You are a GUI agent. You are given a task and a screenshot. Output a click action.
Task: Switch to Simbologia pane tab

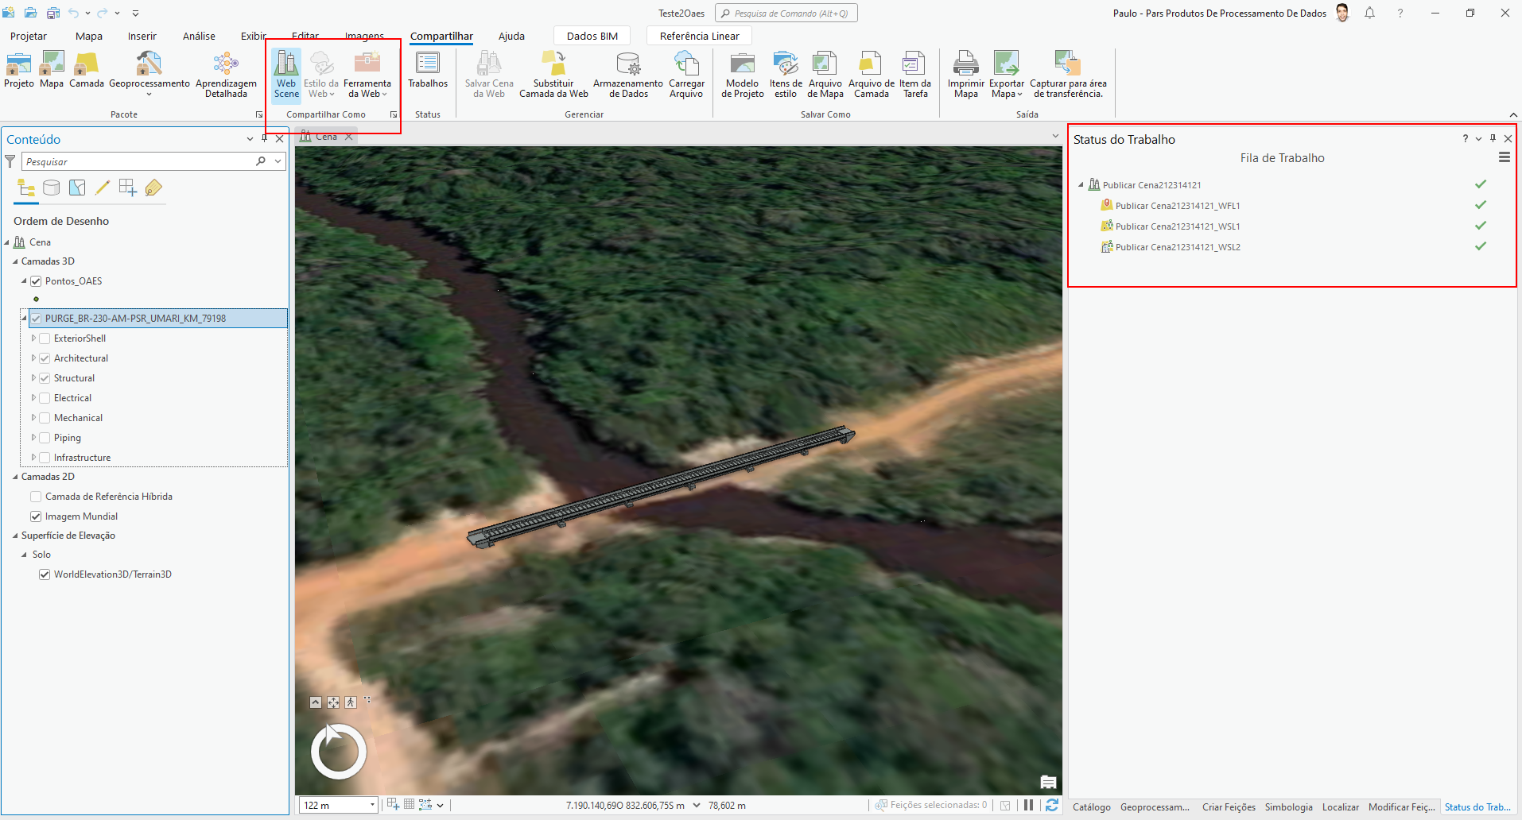click(x=1289, y=806)
